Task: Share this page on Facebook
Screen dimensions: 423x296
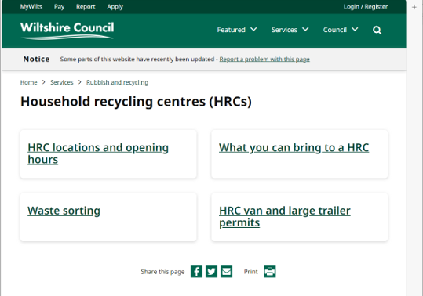Action: [196, 271]
